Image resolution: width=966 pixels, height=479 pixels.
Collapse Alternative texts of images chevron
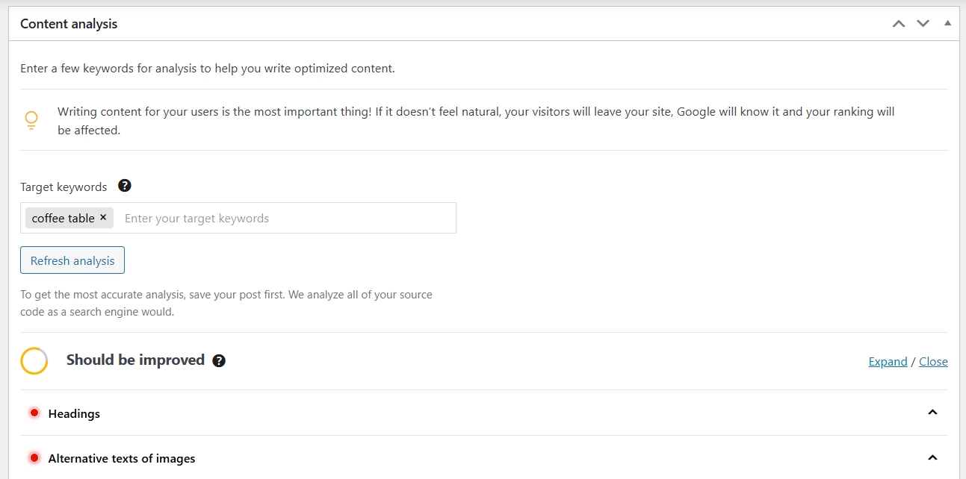tap(932, 457)
